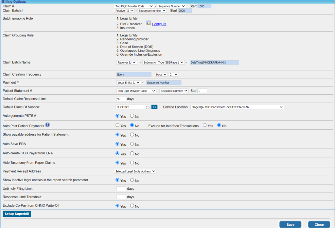Click the Overlapped Line Diagnosis rule text
This screenshot has height=228, width=335.
coord(140,51)
